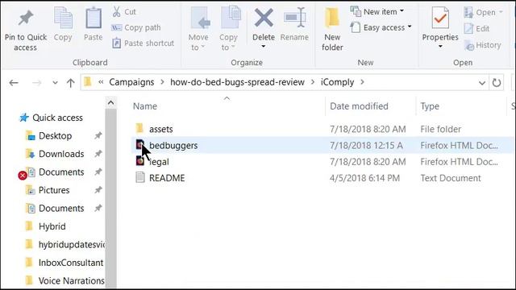
Task: Go up one folder level
Action: coord(70,82)
